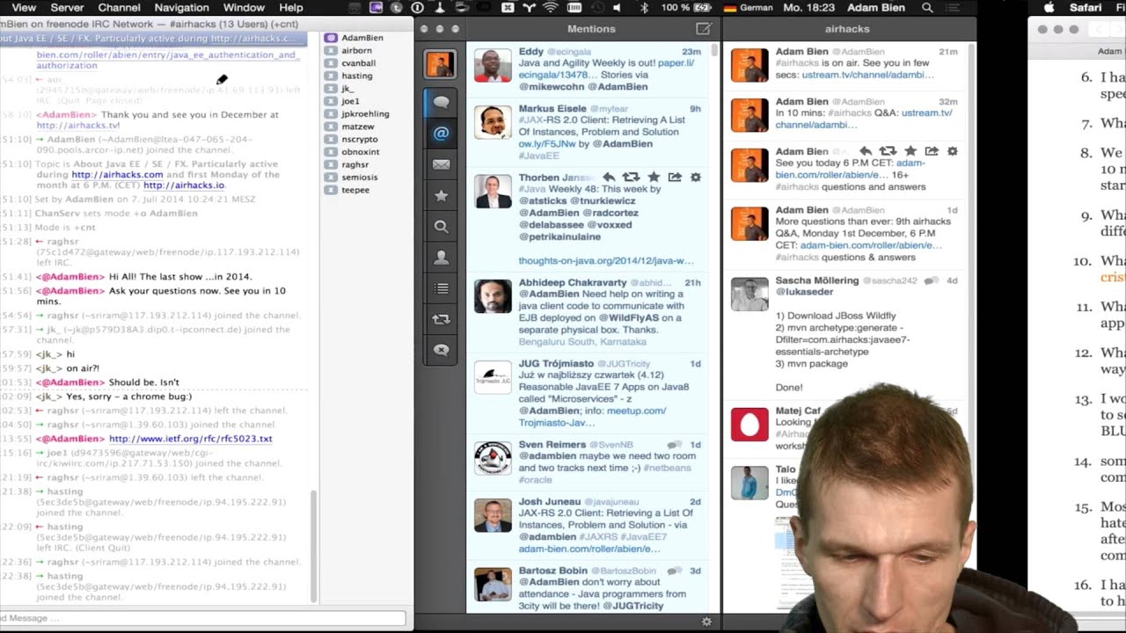Select user airborn in IRC user list

pos(356,50)
